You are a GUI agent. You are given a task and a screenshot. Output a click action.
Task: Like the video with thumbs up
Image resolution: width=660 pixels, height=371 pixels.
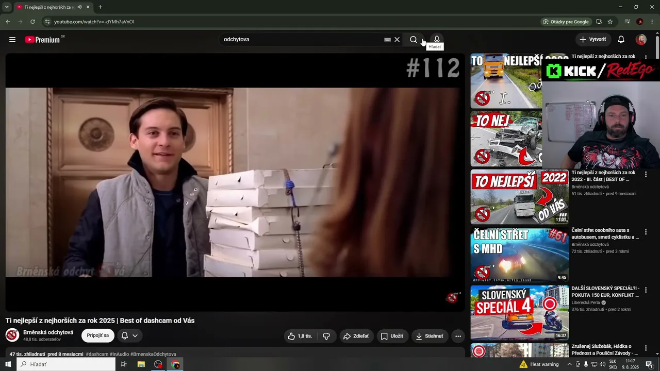pyautogui.click(x=300, y=336)
